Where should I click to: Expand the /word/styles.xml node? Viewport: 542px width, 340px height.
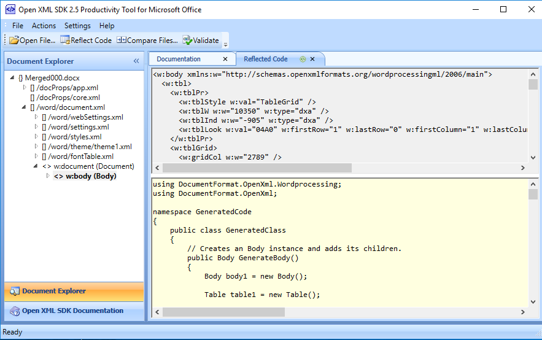pyautogui.click(x=36, y=136)
